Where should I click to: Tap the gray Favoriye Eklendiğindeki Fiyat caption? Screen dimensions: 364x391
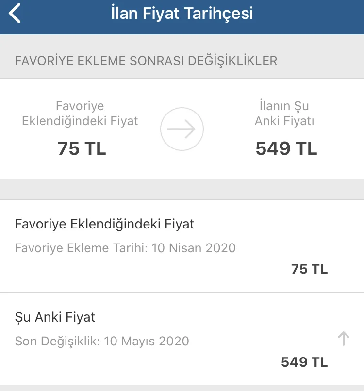point(80,114)
